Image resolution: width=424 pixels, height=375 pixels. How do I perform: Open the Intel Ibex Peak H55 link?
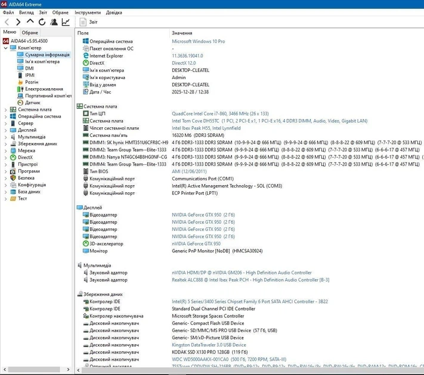(x=206, y=128)
